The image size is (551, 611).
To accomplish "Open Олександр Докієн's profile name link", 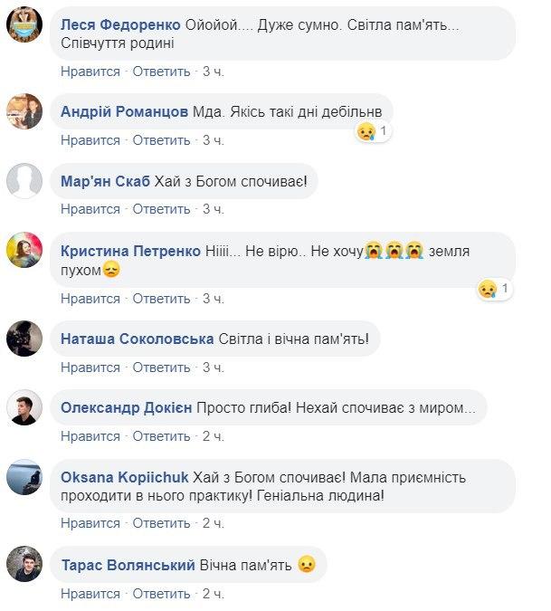I will [126, 408].
